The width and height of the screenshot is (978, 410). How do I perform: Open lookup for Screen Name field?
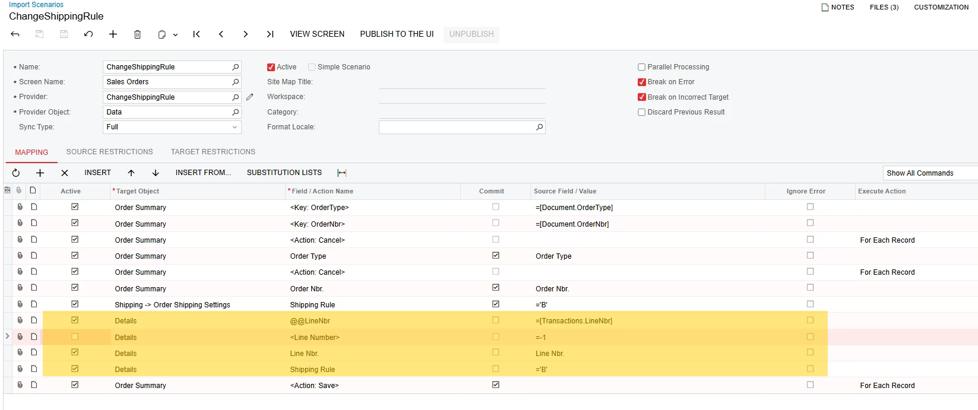[x=235, y=82]
